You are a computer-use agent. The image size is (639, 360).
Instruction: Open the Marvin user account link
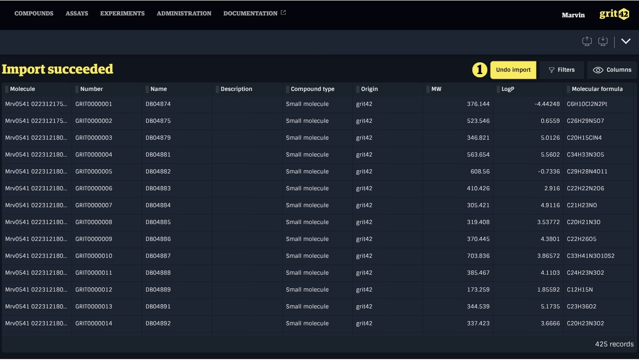(573, 15)
